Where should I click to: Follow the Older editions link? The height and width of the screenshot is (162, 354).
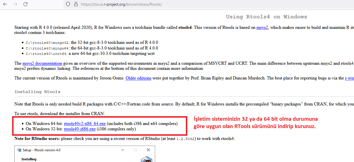(138, 78)
